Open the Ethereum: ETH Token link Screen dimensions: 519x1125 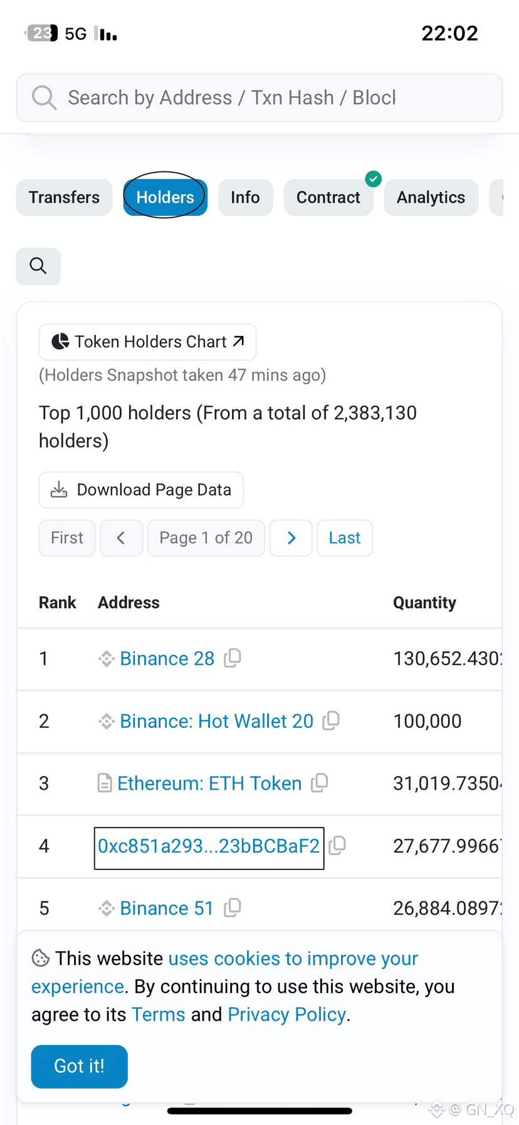pos(209,783)
